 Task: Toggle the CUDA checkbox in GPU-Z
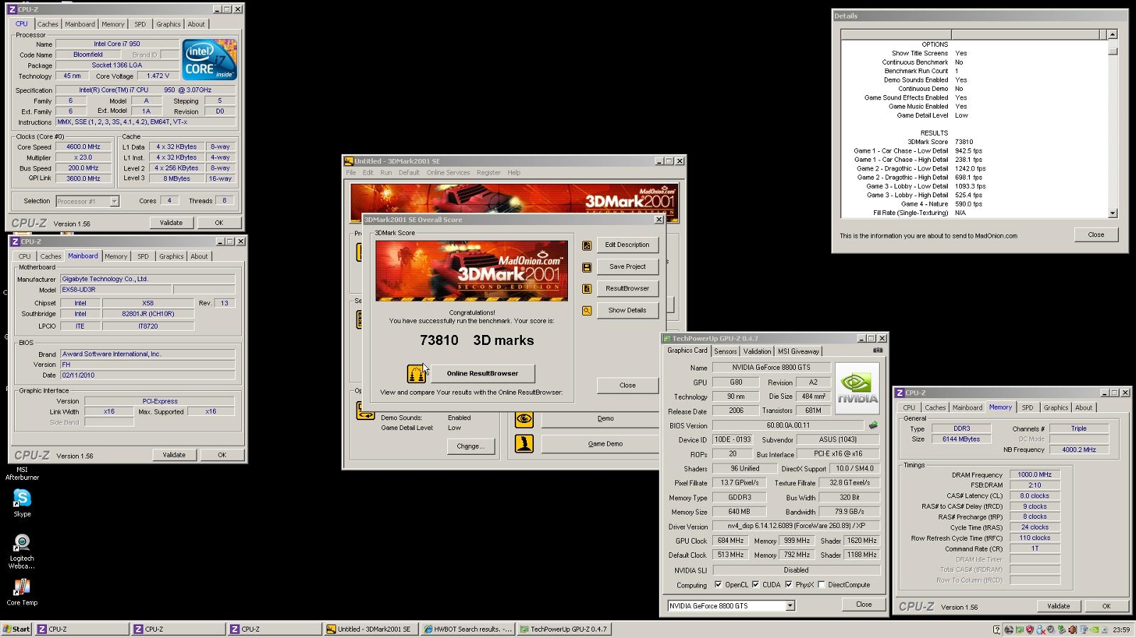click(755, 585)
